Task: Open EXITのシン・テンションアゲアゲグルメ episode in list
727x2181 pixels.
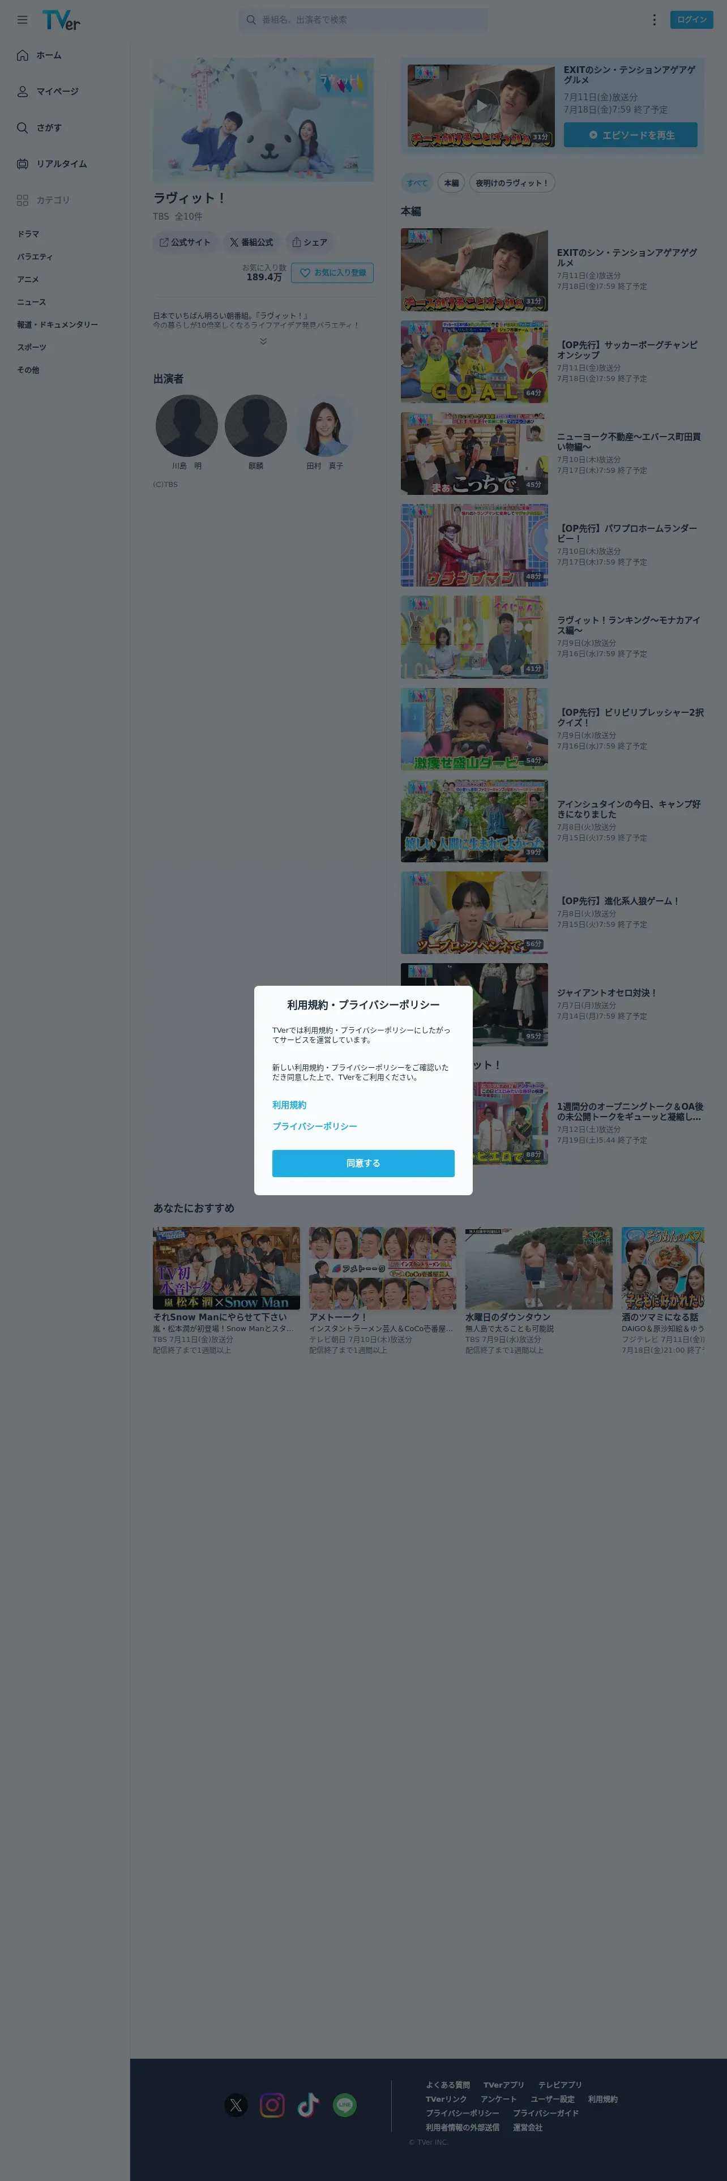Action: click(553, 270)
